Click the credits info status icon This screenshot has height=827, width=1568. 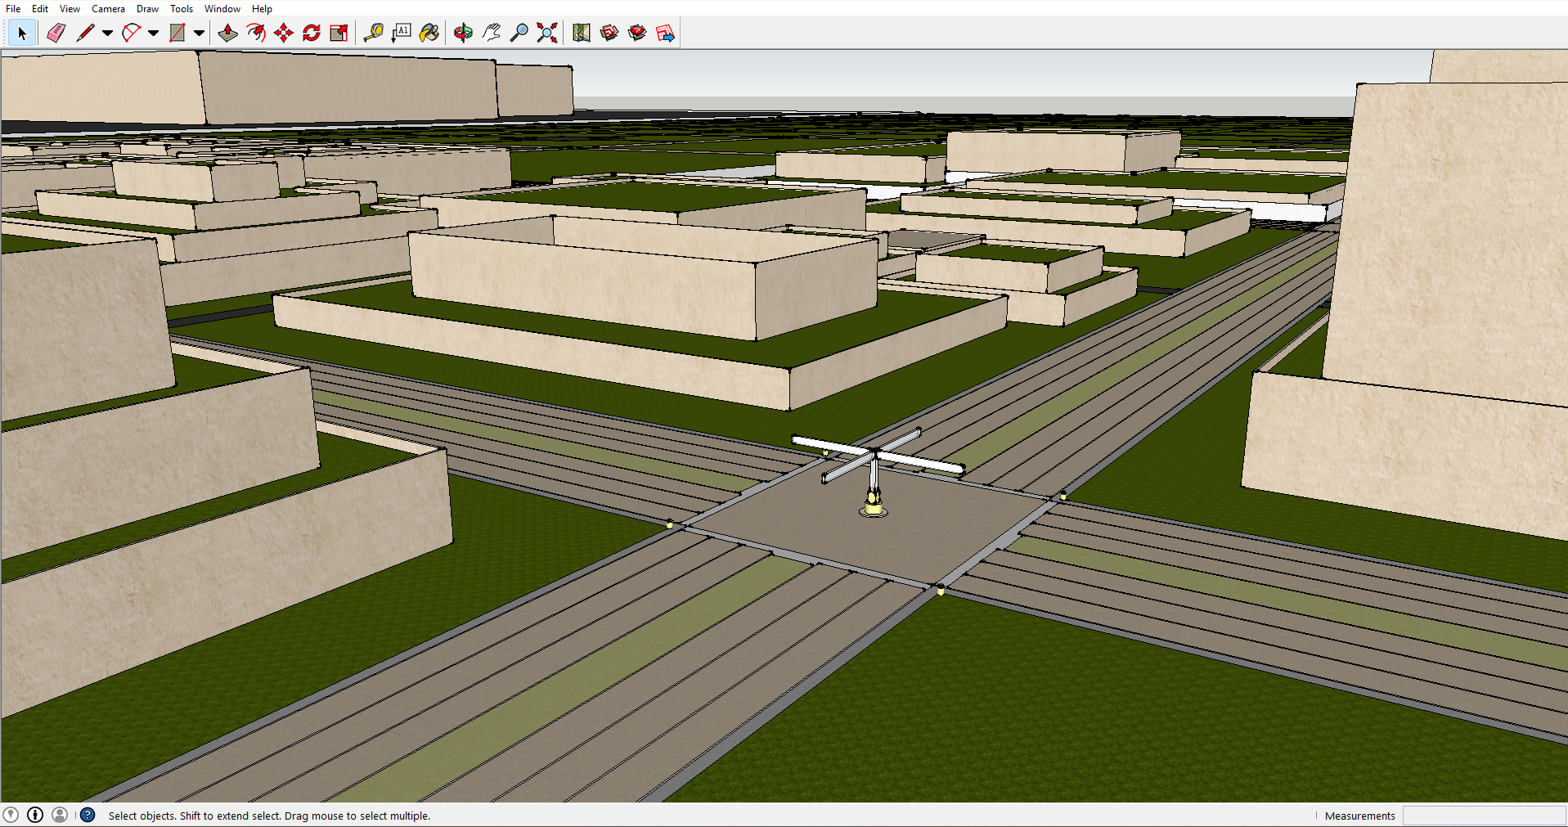pyautogui.click(x=35, y=815)
